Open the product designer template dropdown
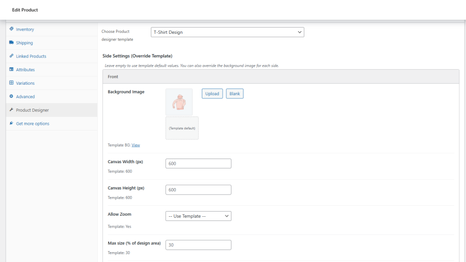This screenshot has width=466, height=262. click(227, 32)
